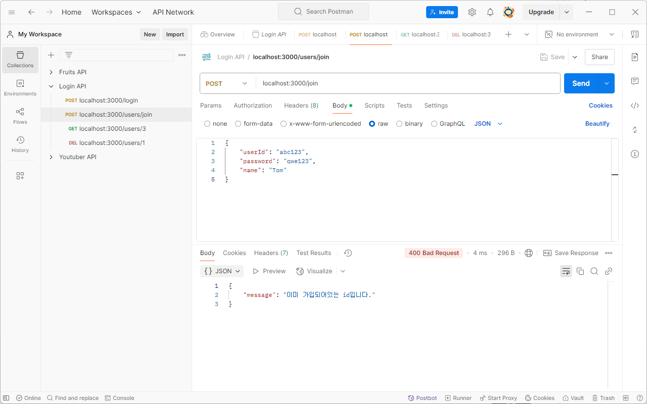Click the Search Postman box
647x404 pixels.
[323, 12]
